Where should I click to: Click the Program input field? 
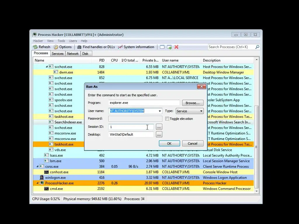coord(144,103)
